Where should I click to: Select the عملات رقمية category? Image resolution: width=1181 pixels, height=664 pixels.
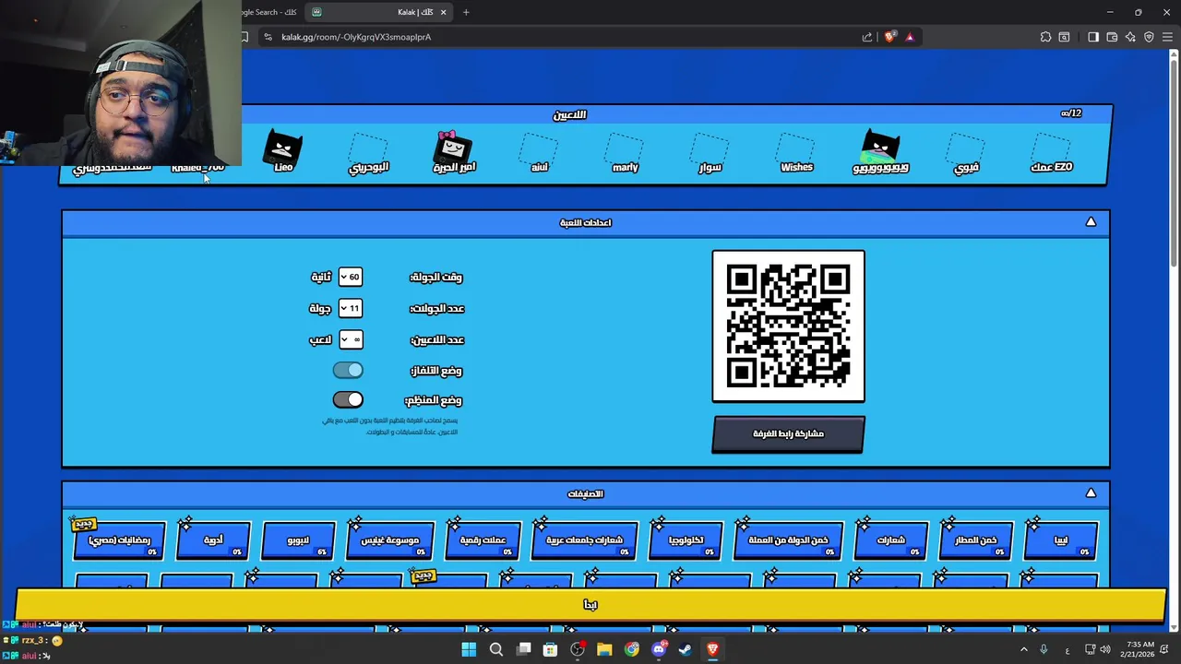point(483,540)
